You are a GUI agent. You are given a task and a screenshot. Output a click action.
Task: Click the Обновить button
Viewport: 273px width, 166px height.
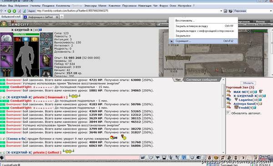(x=248, y=83)
